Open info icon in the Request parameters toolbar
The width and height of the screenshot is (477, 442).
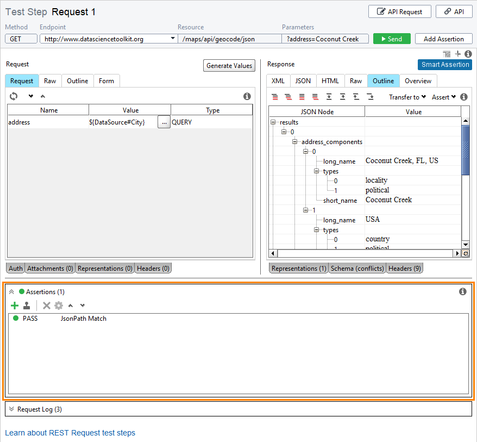coord(247,96)
